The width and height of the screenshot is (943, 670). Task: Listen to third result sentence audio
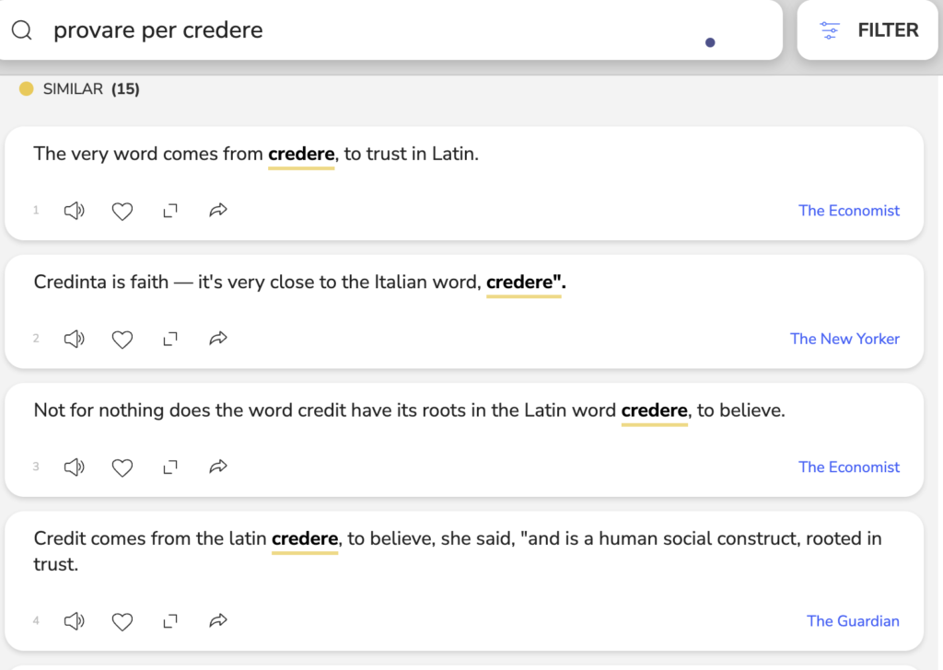click(x=74, y=467)
